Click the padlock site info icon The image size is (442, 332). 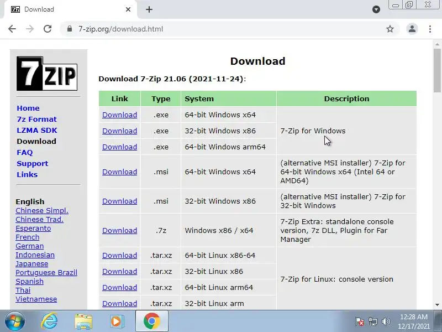[70, 29]
